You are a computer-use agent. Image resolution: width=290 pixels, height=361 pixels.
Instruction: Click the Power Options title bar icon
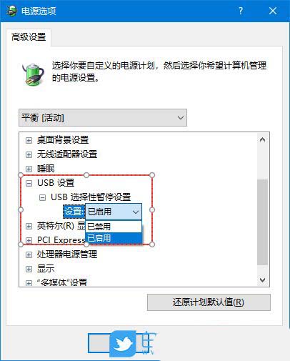11,11
